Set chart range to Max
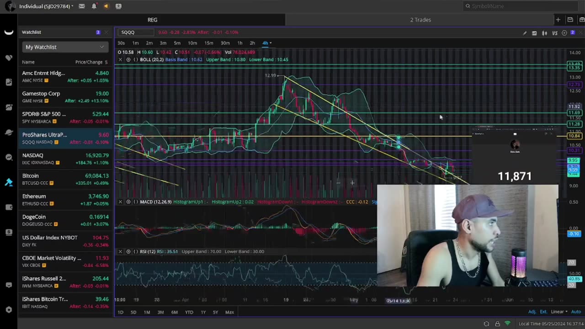This screenshot has height=329, width=585. pos(229,312)
